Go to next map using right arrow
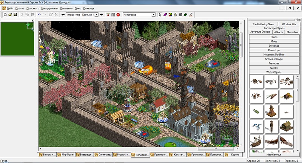The height and width of the screenshot is (163, 302). coord(101,15)
